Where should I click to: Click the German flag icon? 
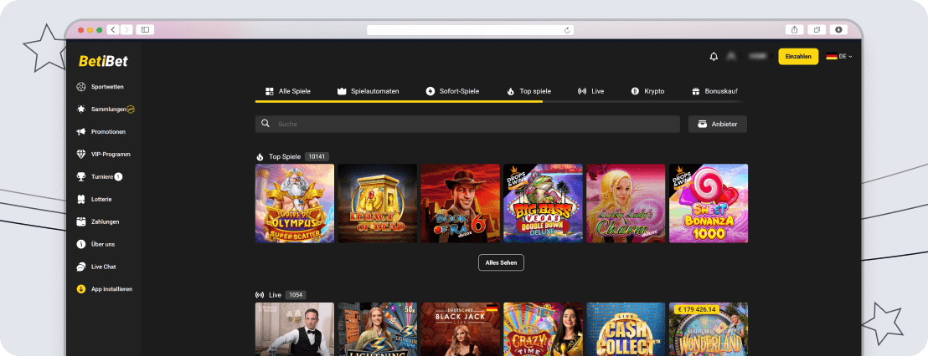point(832,56)
